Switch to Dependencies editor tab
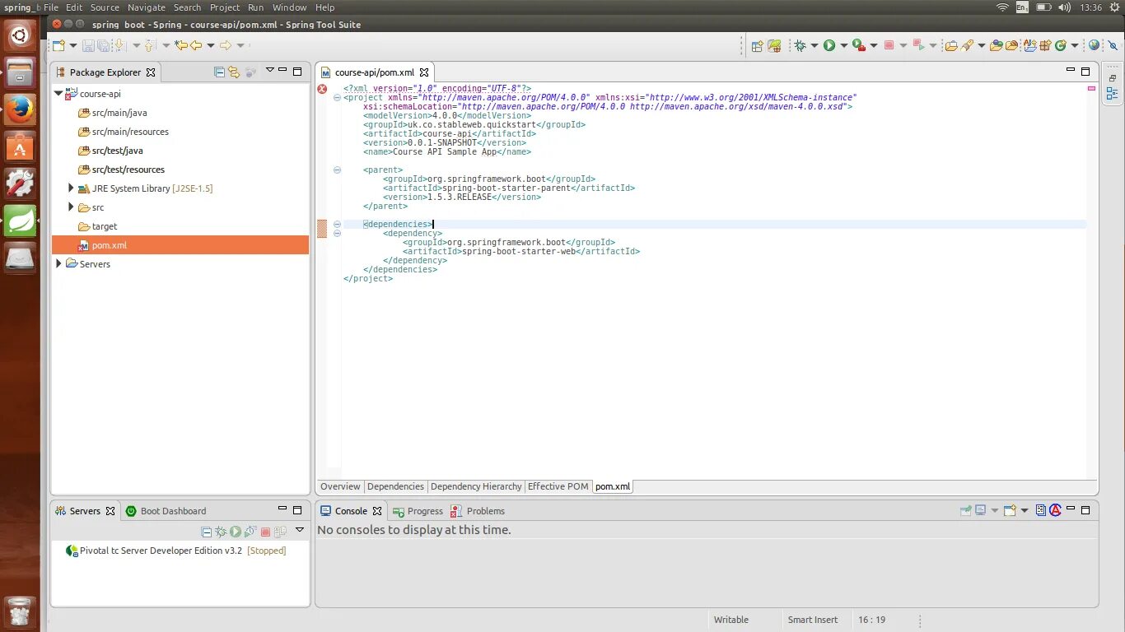The height and width of the screenshot is (632, 1125). 395,486
